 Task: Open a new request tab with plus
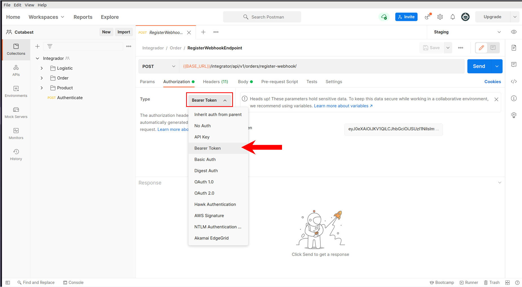click(203, 32)
